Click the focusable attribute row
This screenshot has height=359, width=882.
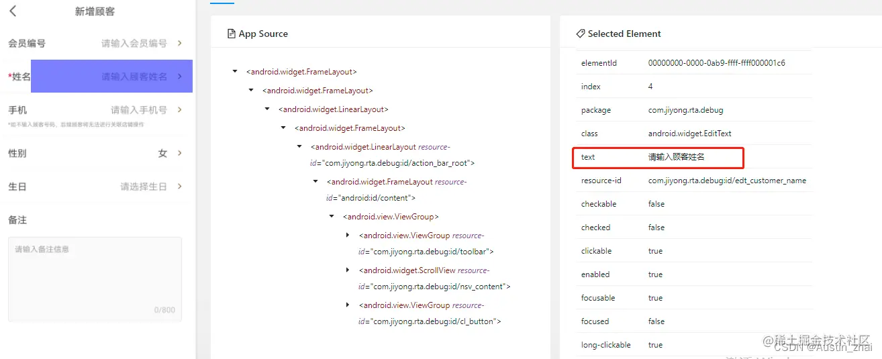(693, 298)
